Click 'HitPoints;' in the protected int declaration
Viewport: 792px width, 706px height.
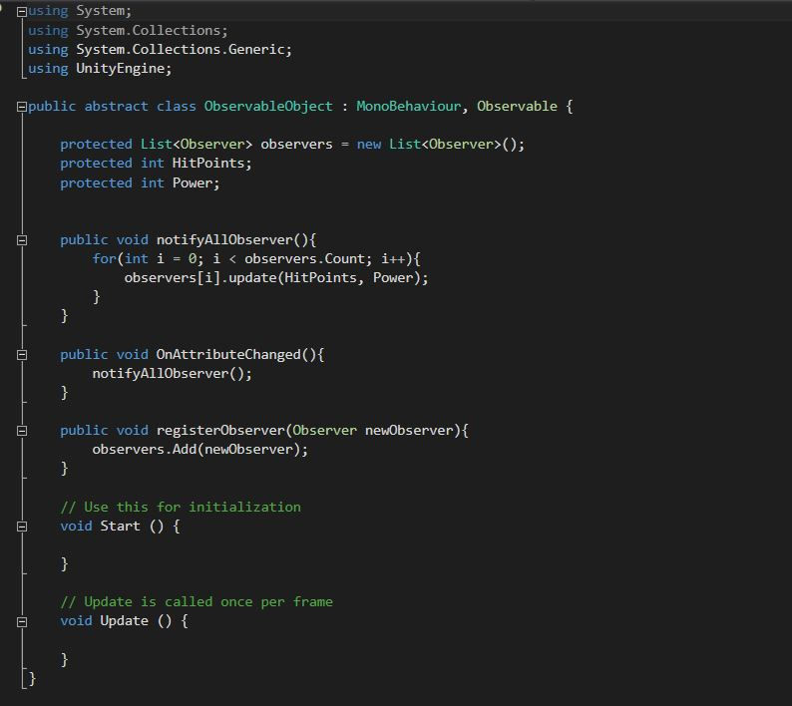coord(211,164)
